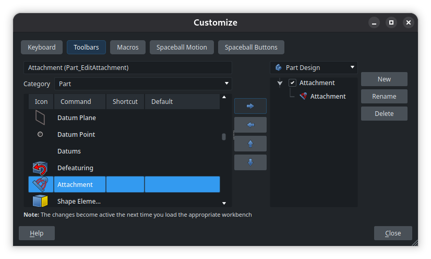Click Attachment icon in toolbar tree
This screenshot has height=259, width=431.
(303, 97)
